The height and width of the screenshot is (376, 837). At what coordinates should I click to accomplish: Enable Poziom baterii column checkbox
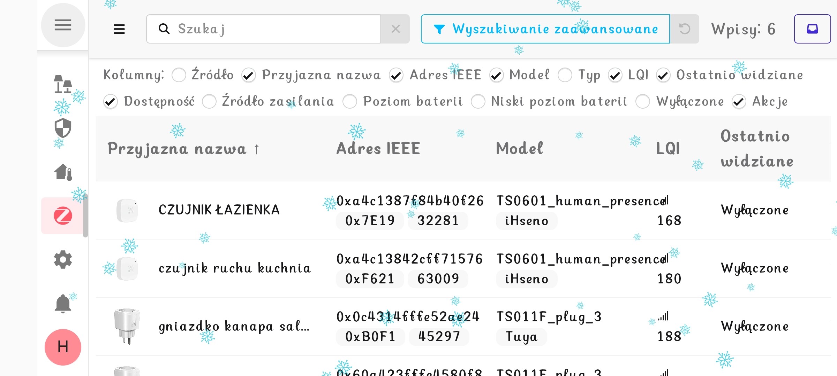coord(350,101)
